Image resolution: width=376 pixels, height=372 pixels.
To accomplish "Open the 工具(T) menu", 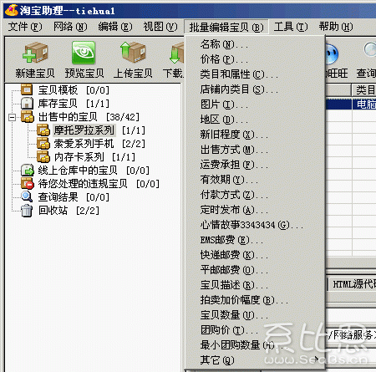I will (291, 27).
